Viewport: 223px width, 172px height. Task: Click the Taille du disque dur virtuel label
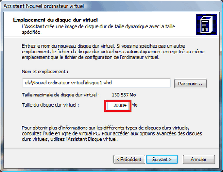(x=50, y=105)
